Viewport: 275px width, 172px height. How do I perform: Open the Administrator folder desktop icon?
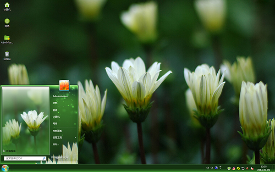pos(7,39)
